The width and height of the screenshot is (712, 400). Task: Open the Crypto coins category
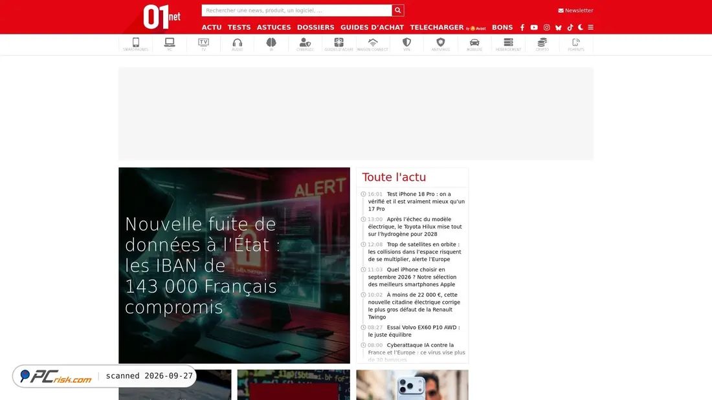pos(542,45)
